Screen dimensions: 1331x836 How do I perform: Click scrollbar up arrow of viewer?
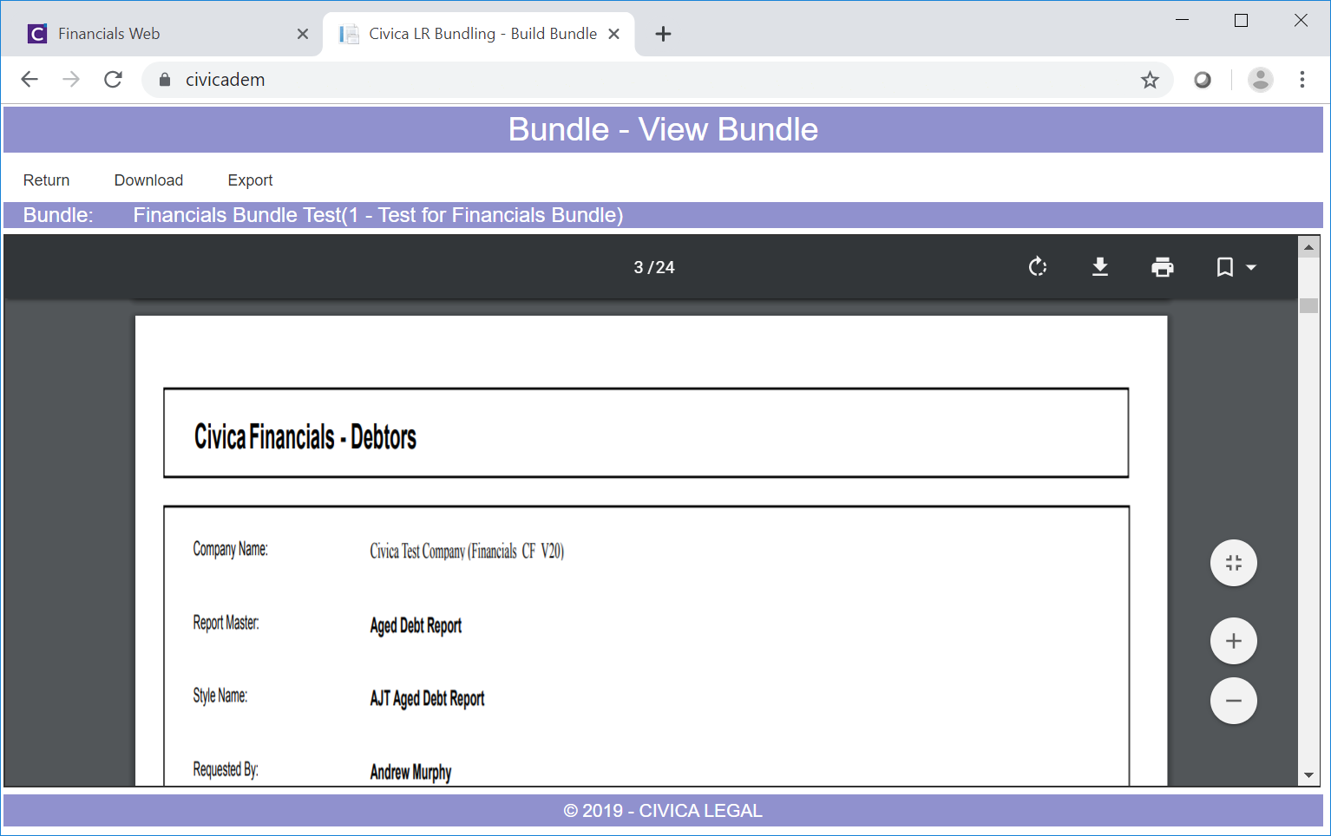coord(1308,247)
